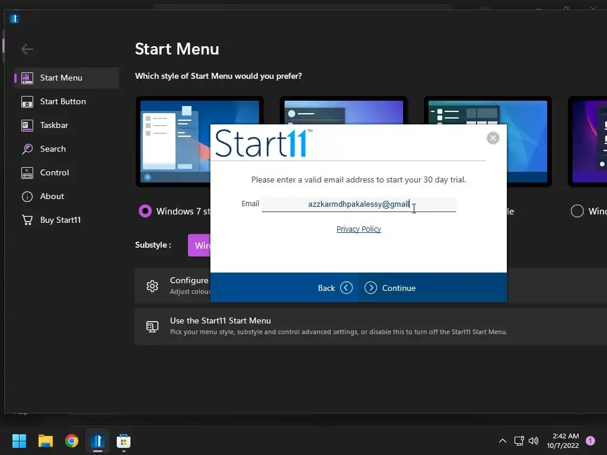This screenshot has width=607, height=455.
Task: Close the Start11 trial dialog
Action: click(x=493, y=137)
